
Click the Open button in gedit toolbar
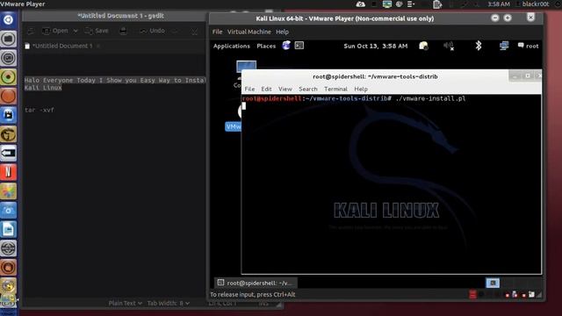pyautogui.click(x=55, y=31)
